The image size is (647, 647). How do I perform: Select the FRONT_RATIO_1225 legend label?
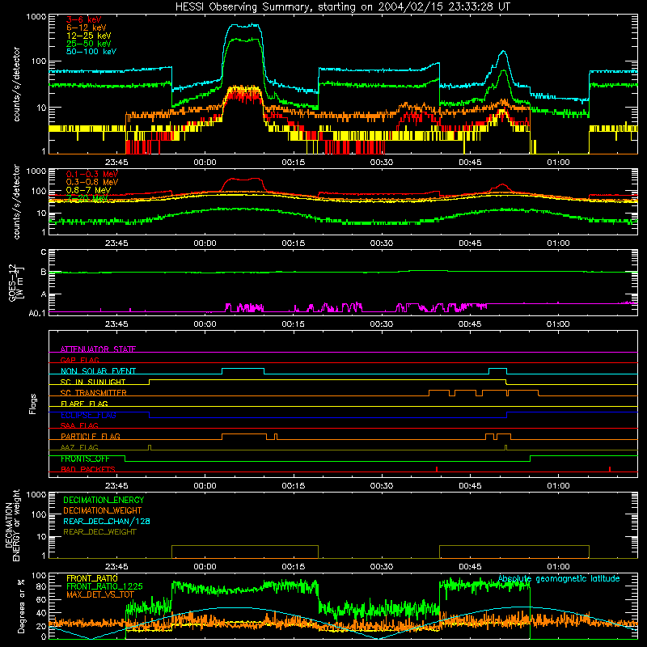[x=104, y=586]
